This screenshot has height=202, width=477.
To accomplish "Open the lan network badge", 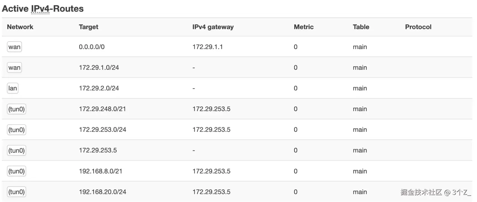I will pyautogui.click(x=13, y=88).
